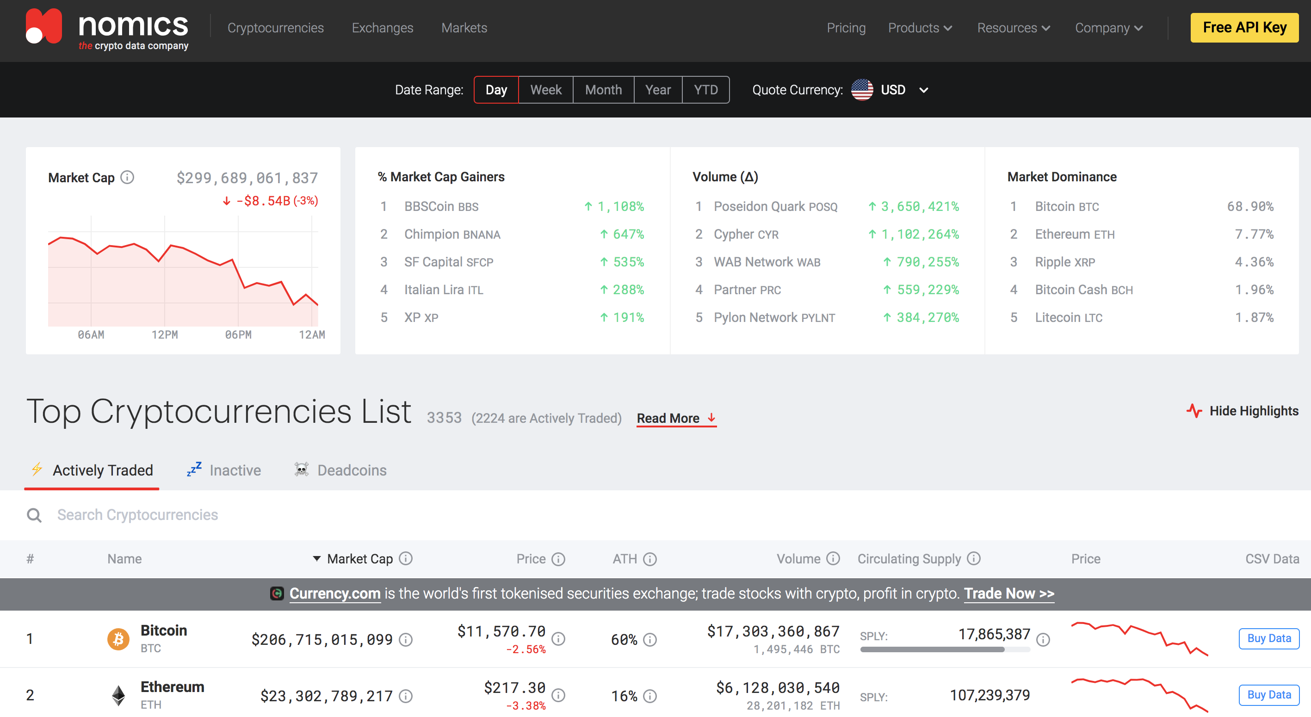Open BBSCoin BBS in gainers list

441,207
